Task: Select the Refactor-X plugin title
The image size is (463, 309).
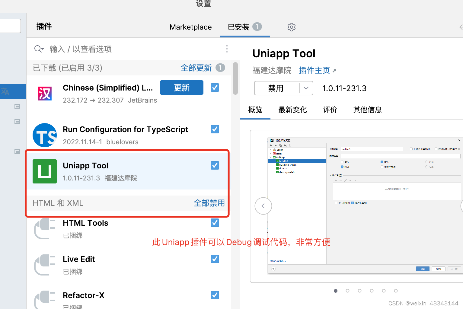Action: coord(84,295)
